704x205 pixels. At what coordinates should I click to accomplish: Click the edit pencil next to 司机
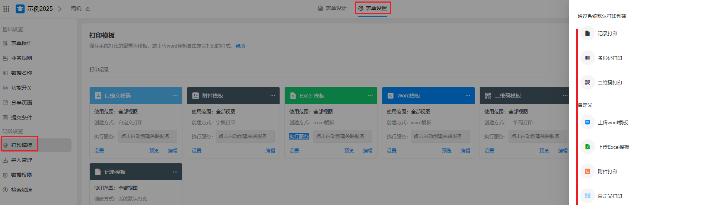point(87,9)
